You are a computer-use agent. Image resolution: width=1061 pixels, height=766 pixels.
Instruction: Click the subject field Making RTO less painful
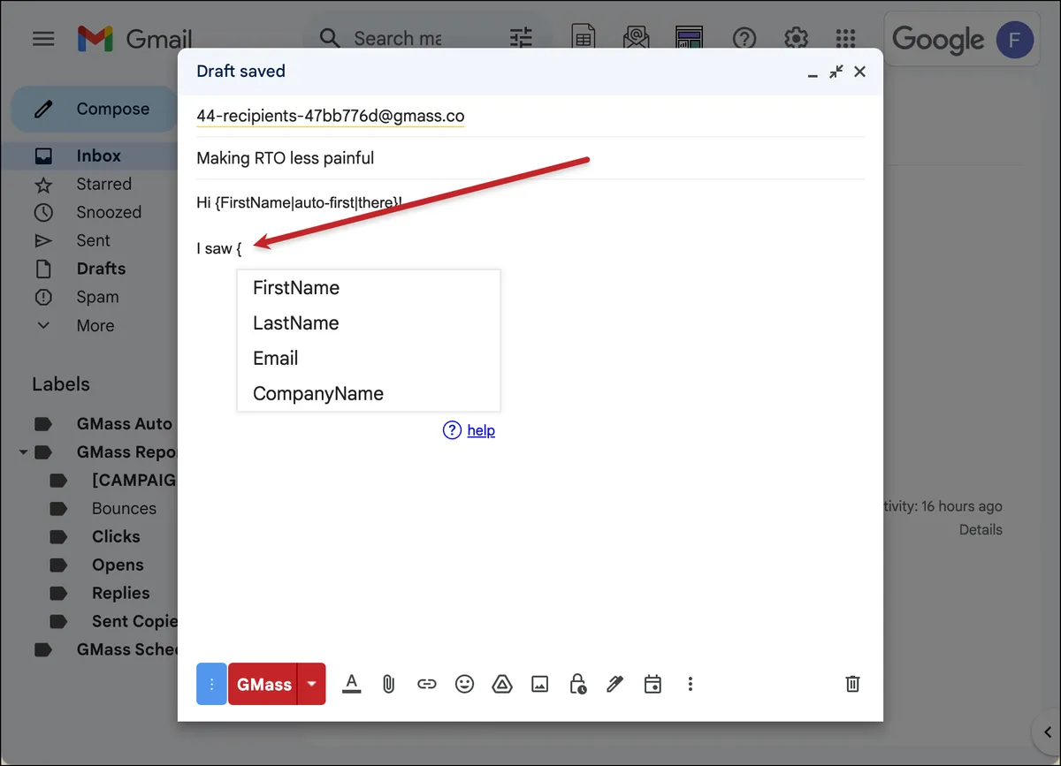click(530, 158)
